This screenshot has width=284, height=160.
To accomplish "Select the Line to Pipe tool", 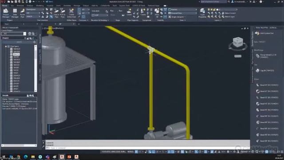I will (56, 13).
